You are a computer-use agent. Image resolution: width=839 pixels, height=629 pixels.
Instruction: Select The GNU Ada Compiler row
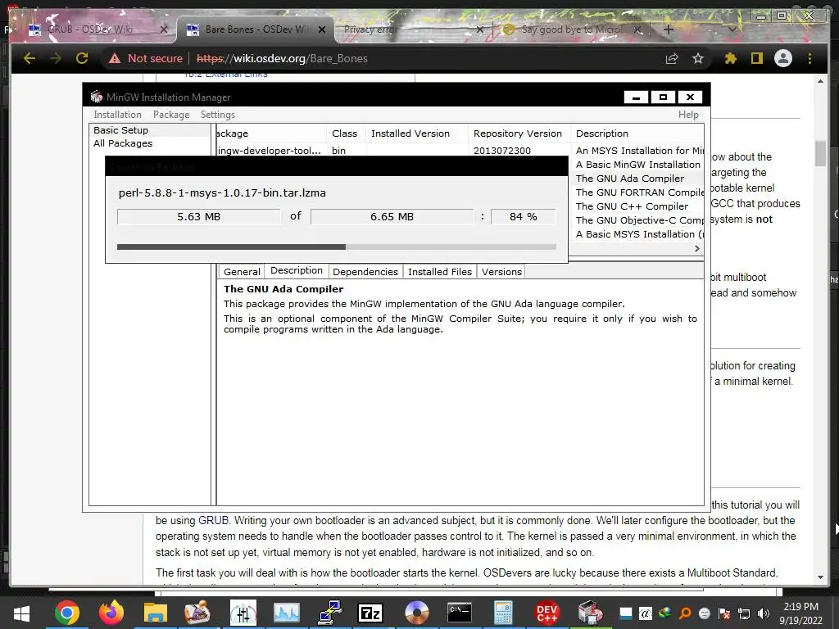tap(636, 179)
